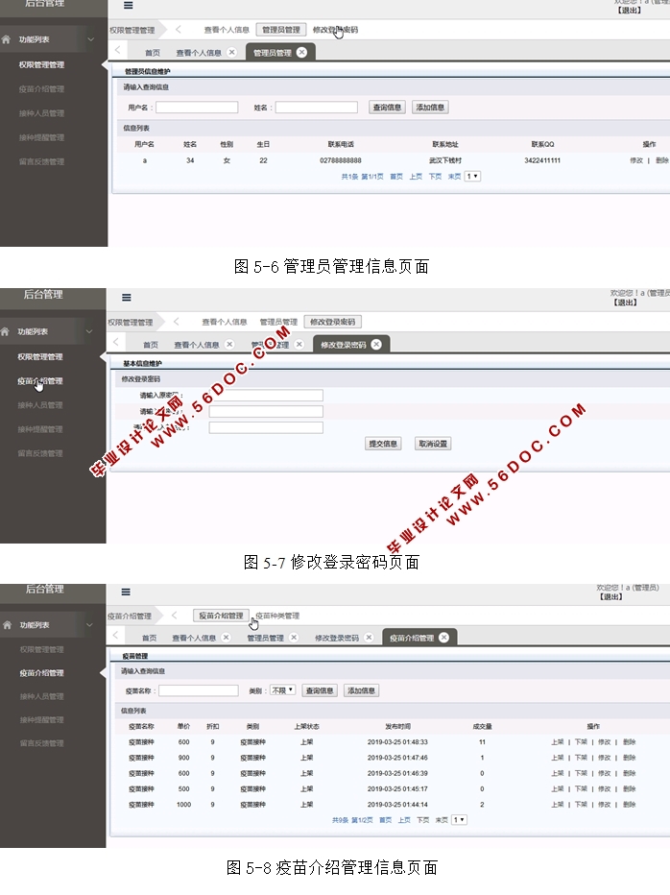This screenshot has height=895, width=670.
Task: Collapse 功能列表 chevron in Figure 5-6 sidebar
Action: pos(91,39)
